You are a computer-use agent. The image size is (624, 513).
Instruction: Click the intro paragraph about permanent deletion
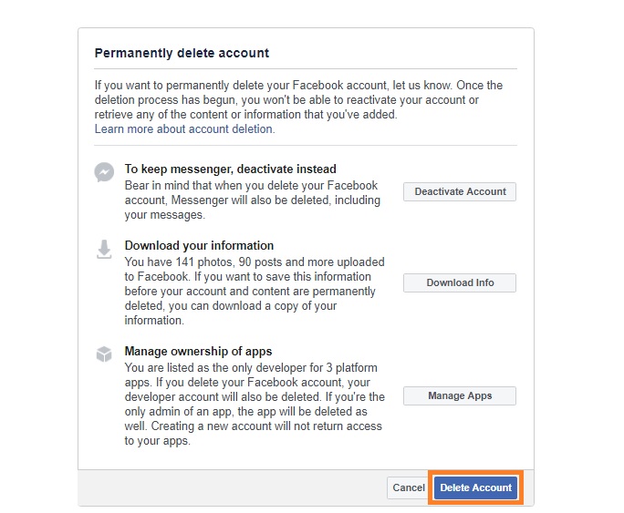298,100
